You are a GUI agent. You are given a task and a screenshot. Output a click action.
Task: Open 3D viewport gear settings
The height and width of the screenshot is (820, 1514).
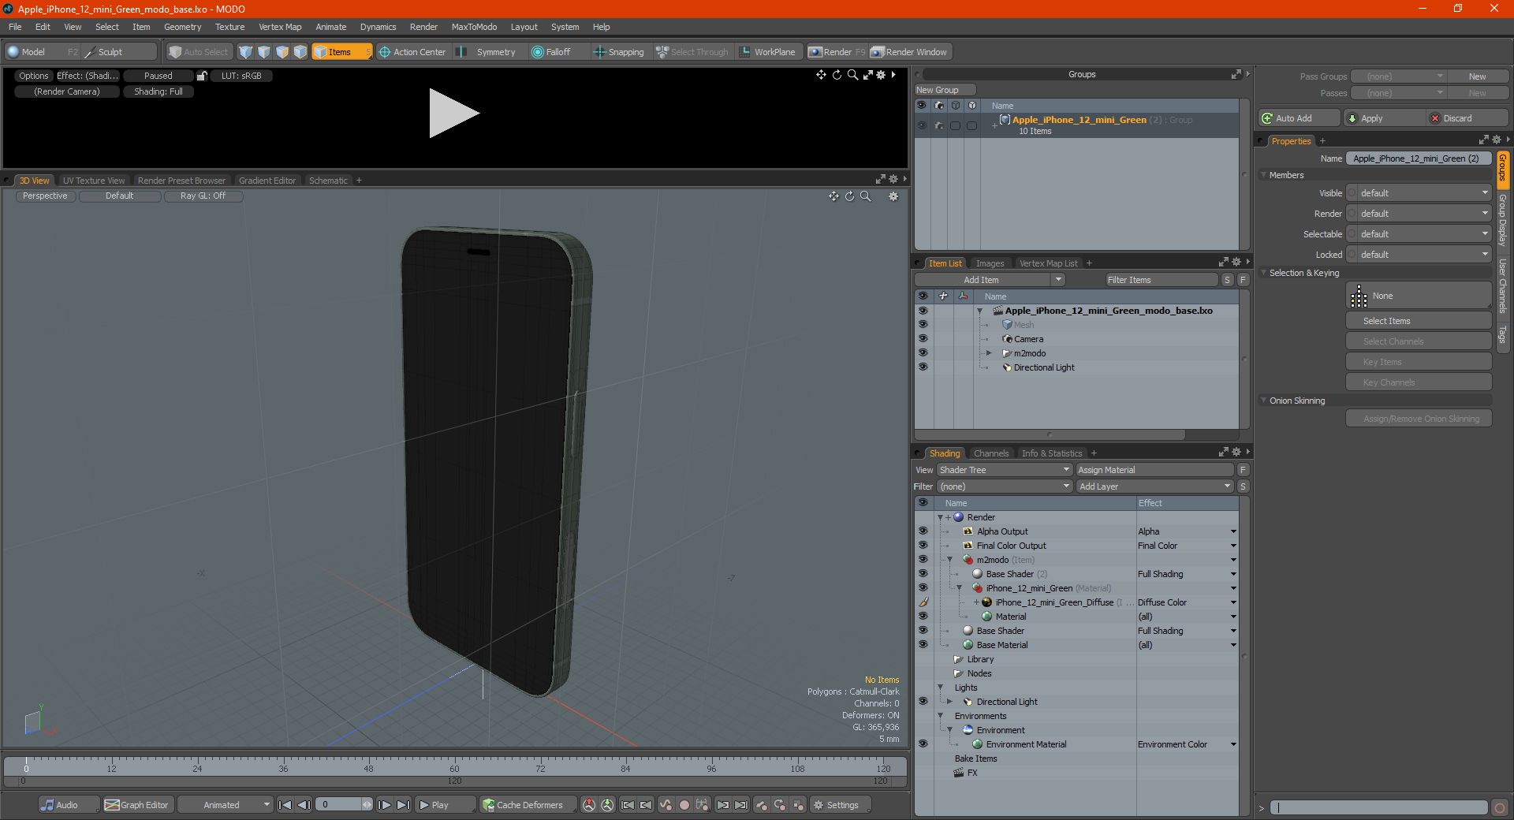pyautogui.click(x=893, y=196)
